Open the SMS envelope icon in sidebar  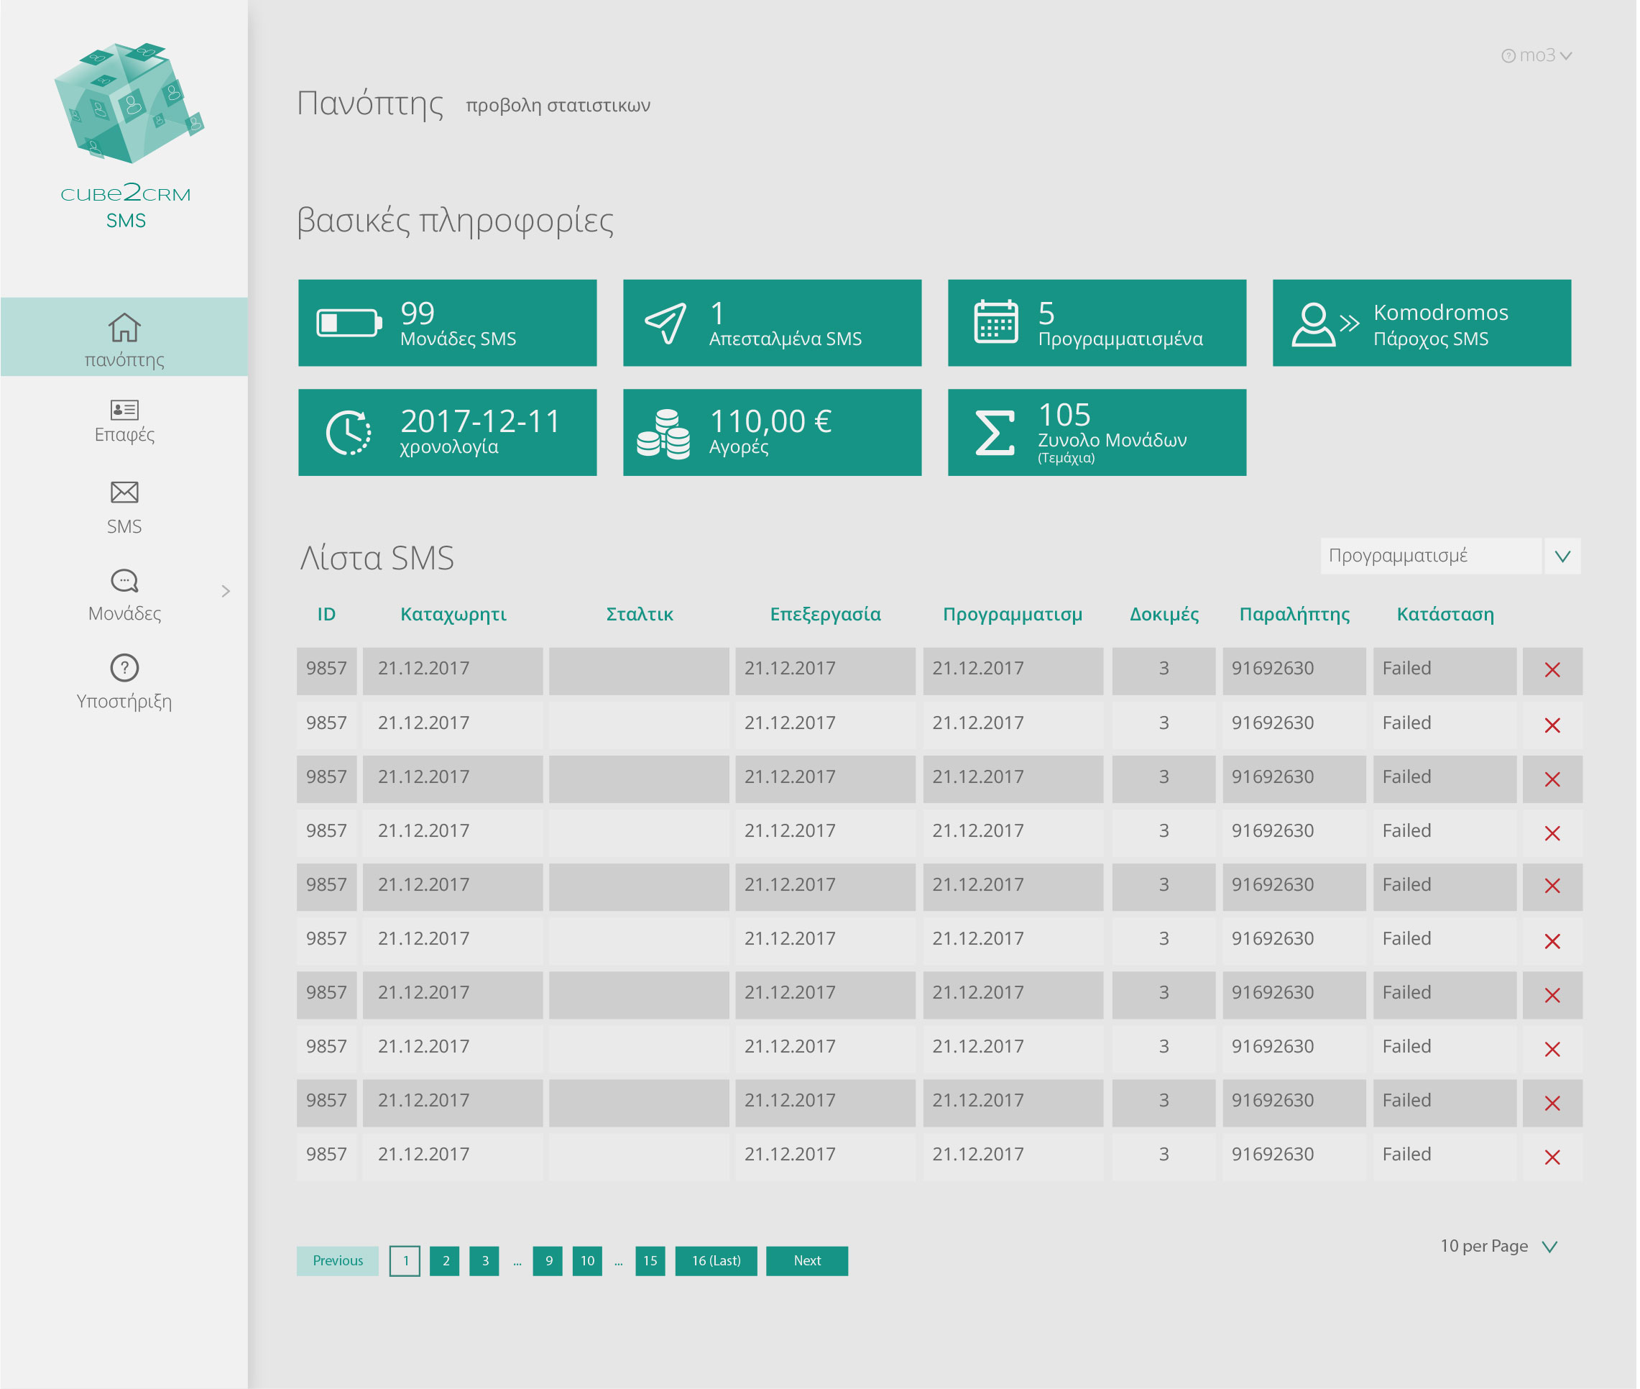tap(124, 492)
